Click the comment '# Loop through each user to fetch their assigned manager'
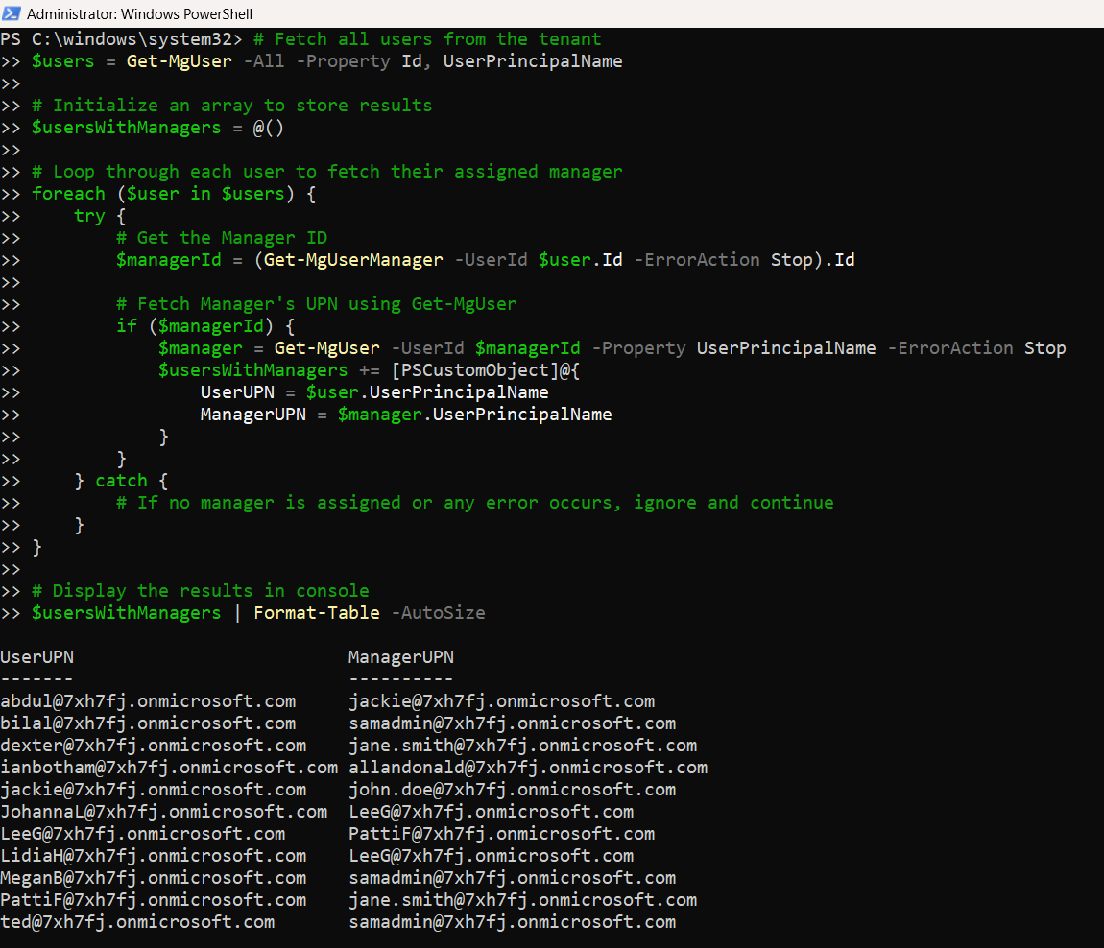Screen dimensions: 1104x948 coord(327,172)
